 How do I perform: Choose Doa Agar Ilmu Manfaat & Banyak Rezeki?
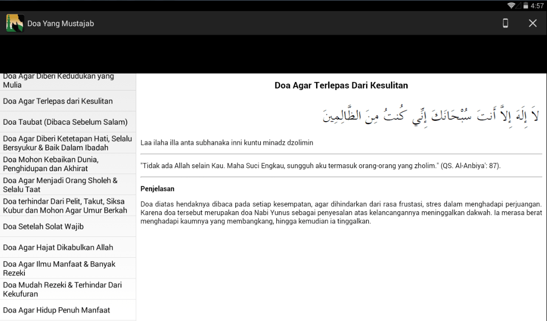(68, 268)
